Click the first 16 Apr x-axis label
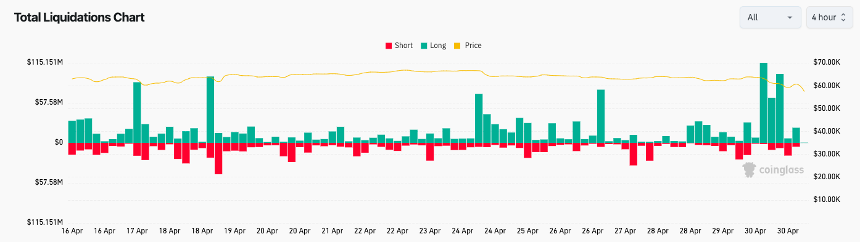 pos(72,231)
